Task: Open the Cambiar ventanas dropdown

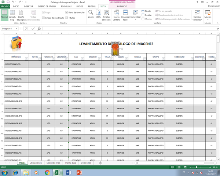Action: [x=197, y=15]
